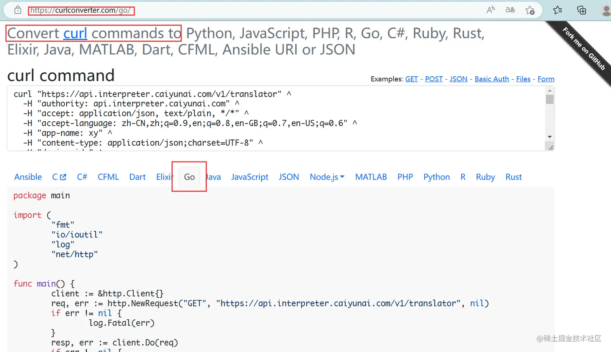The height and width of the screenshot is (352, 611).
Task: Click scrollbar up arrow in curl command box
Action: (550, 91)
